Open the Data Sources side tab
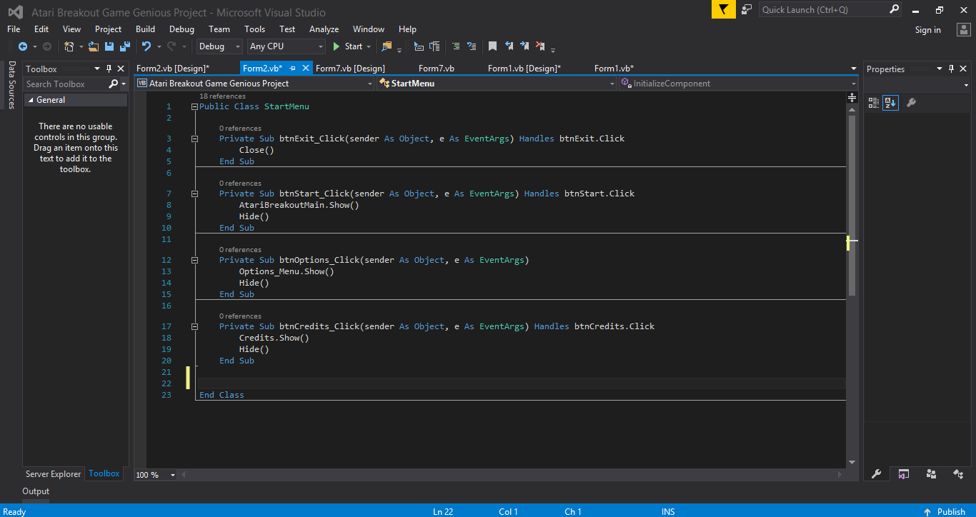The image size is (976, 517). coord(11,85)
